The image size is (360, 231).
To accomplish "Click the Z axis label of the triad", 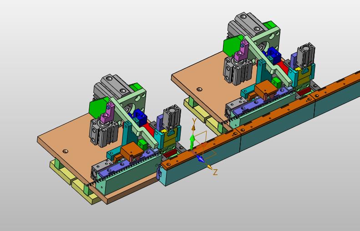I will coord(215,172).
